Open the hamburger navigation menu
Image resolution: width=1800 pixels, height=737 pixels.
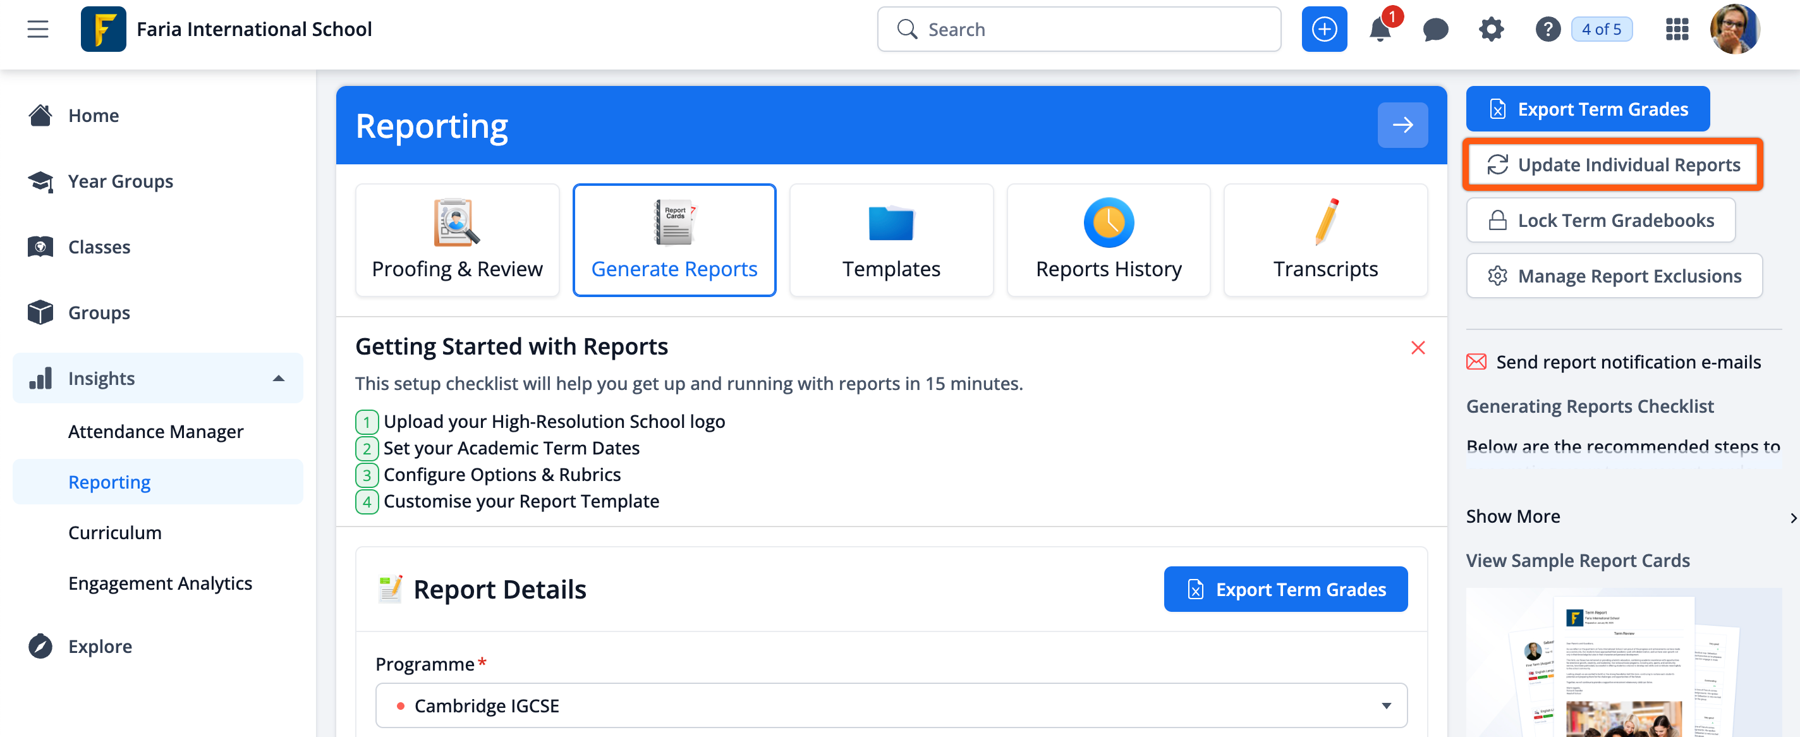tap(38, 29)
